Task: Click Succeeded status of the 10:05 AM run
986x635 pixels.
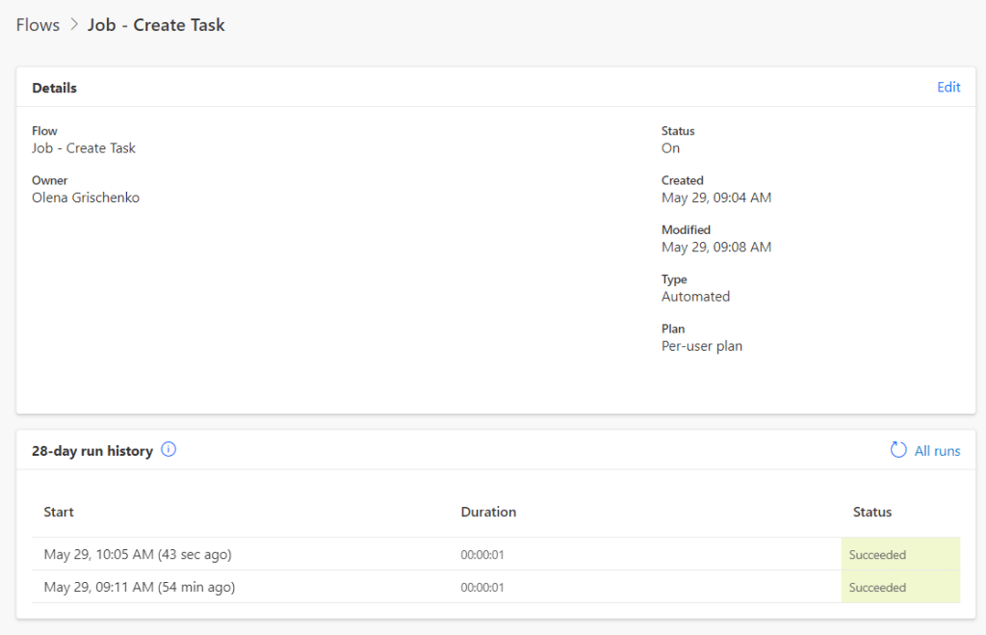Action: [877, 555]
